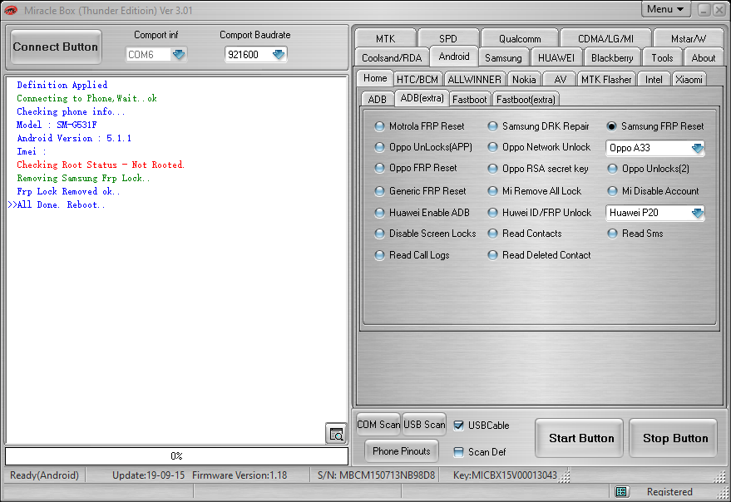Select Read Sms option
Viewport: 731px width, 502px height.
pos(635,234)
